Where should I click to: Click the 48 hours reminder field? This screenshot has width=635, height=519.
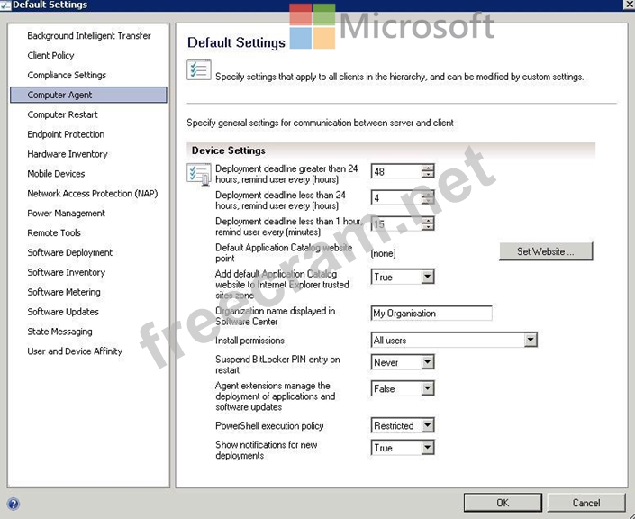click(396, 171)
